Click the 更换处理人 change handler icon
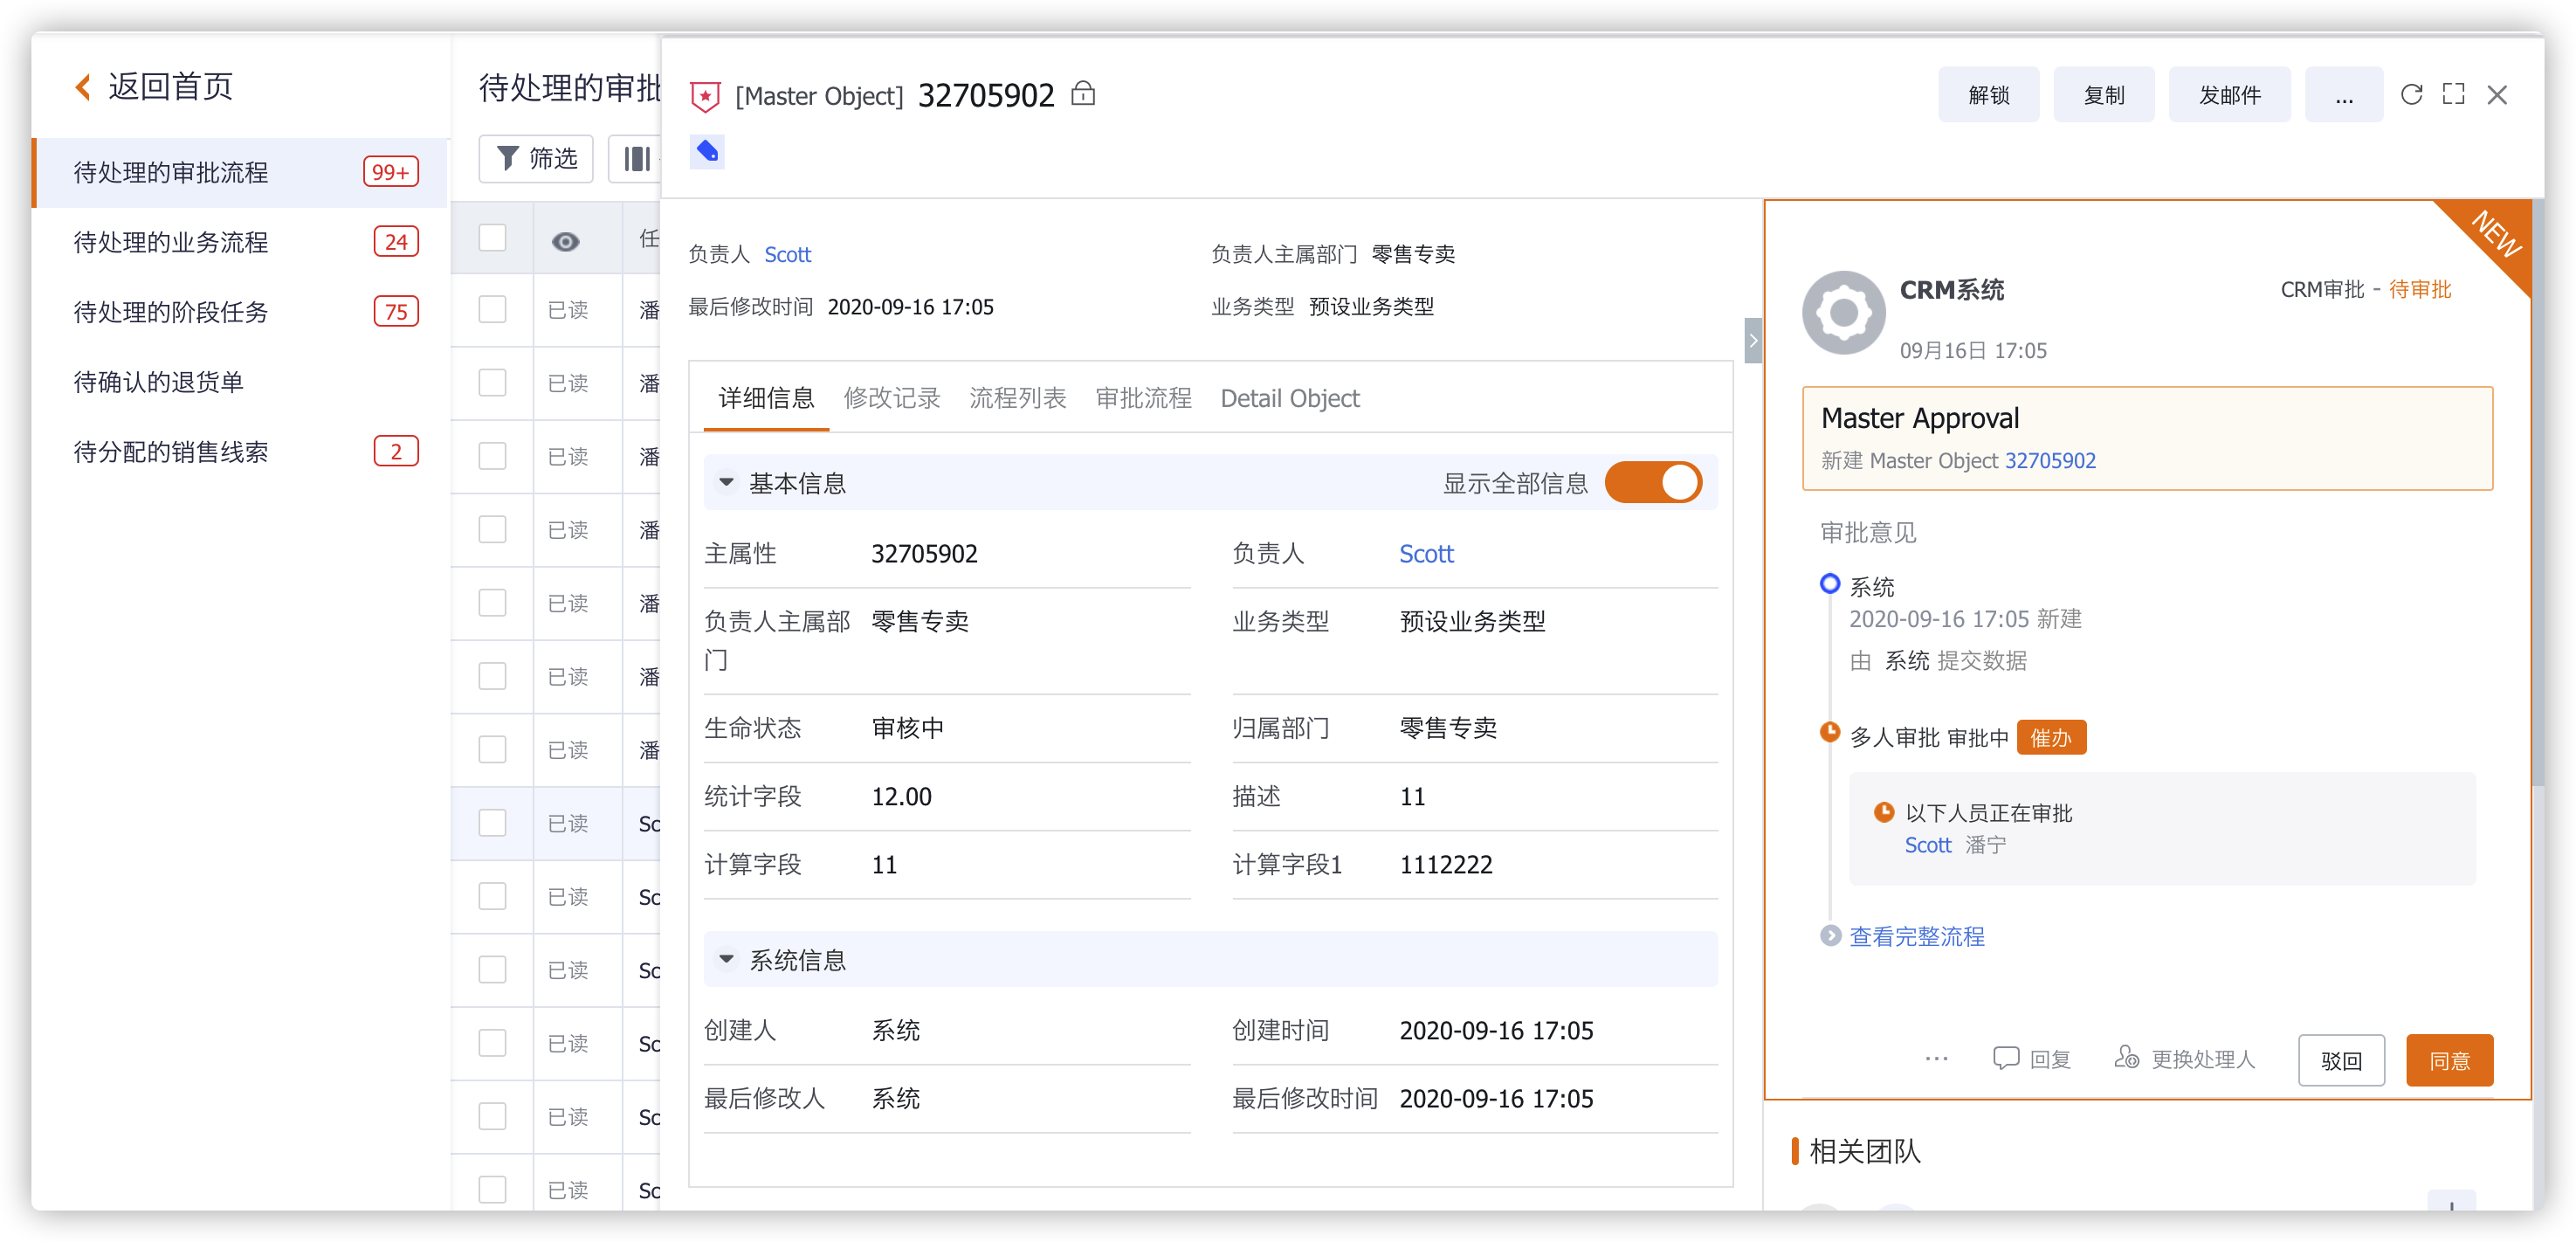 point(2127,1059)
